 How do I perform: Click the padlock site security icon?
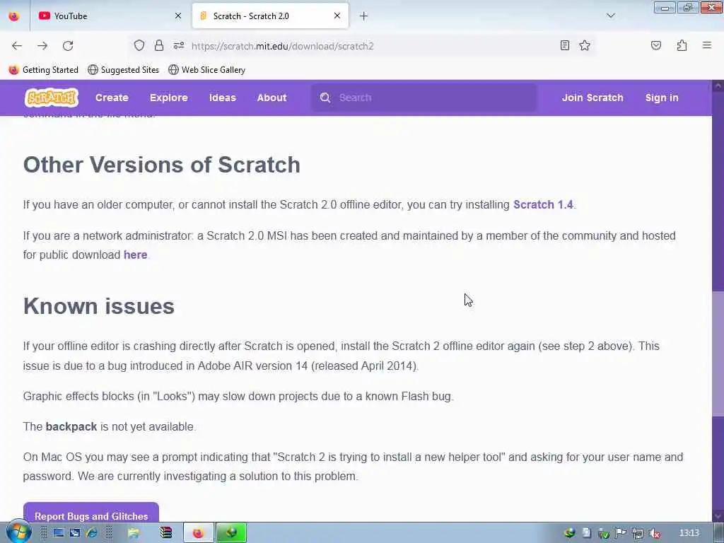(x=159, y=45)
